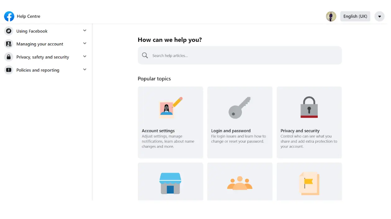391x219 pixels.
Task: Click the profile avatar photo
Action: click(331, 16)
